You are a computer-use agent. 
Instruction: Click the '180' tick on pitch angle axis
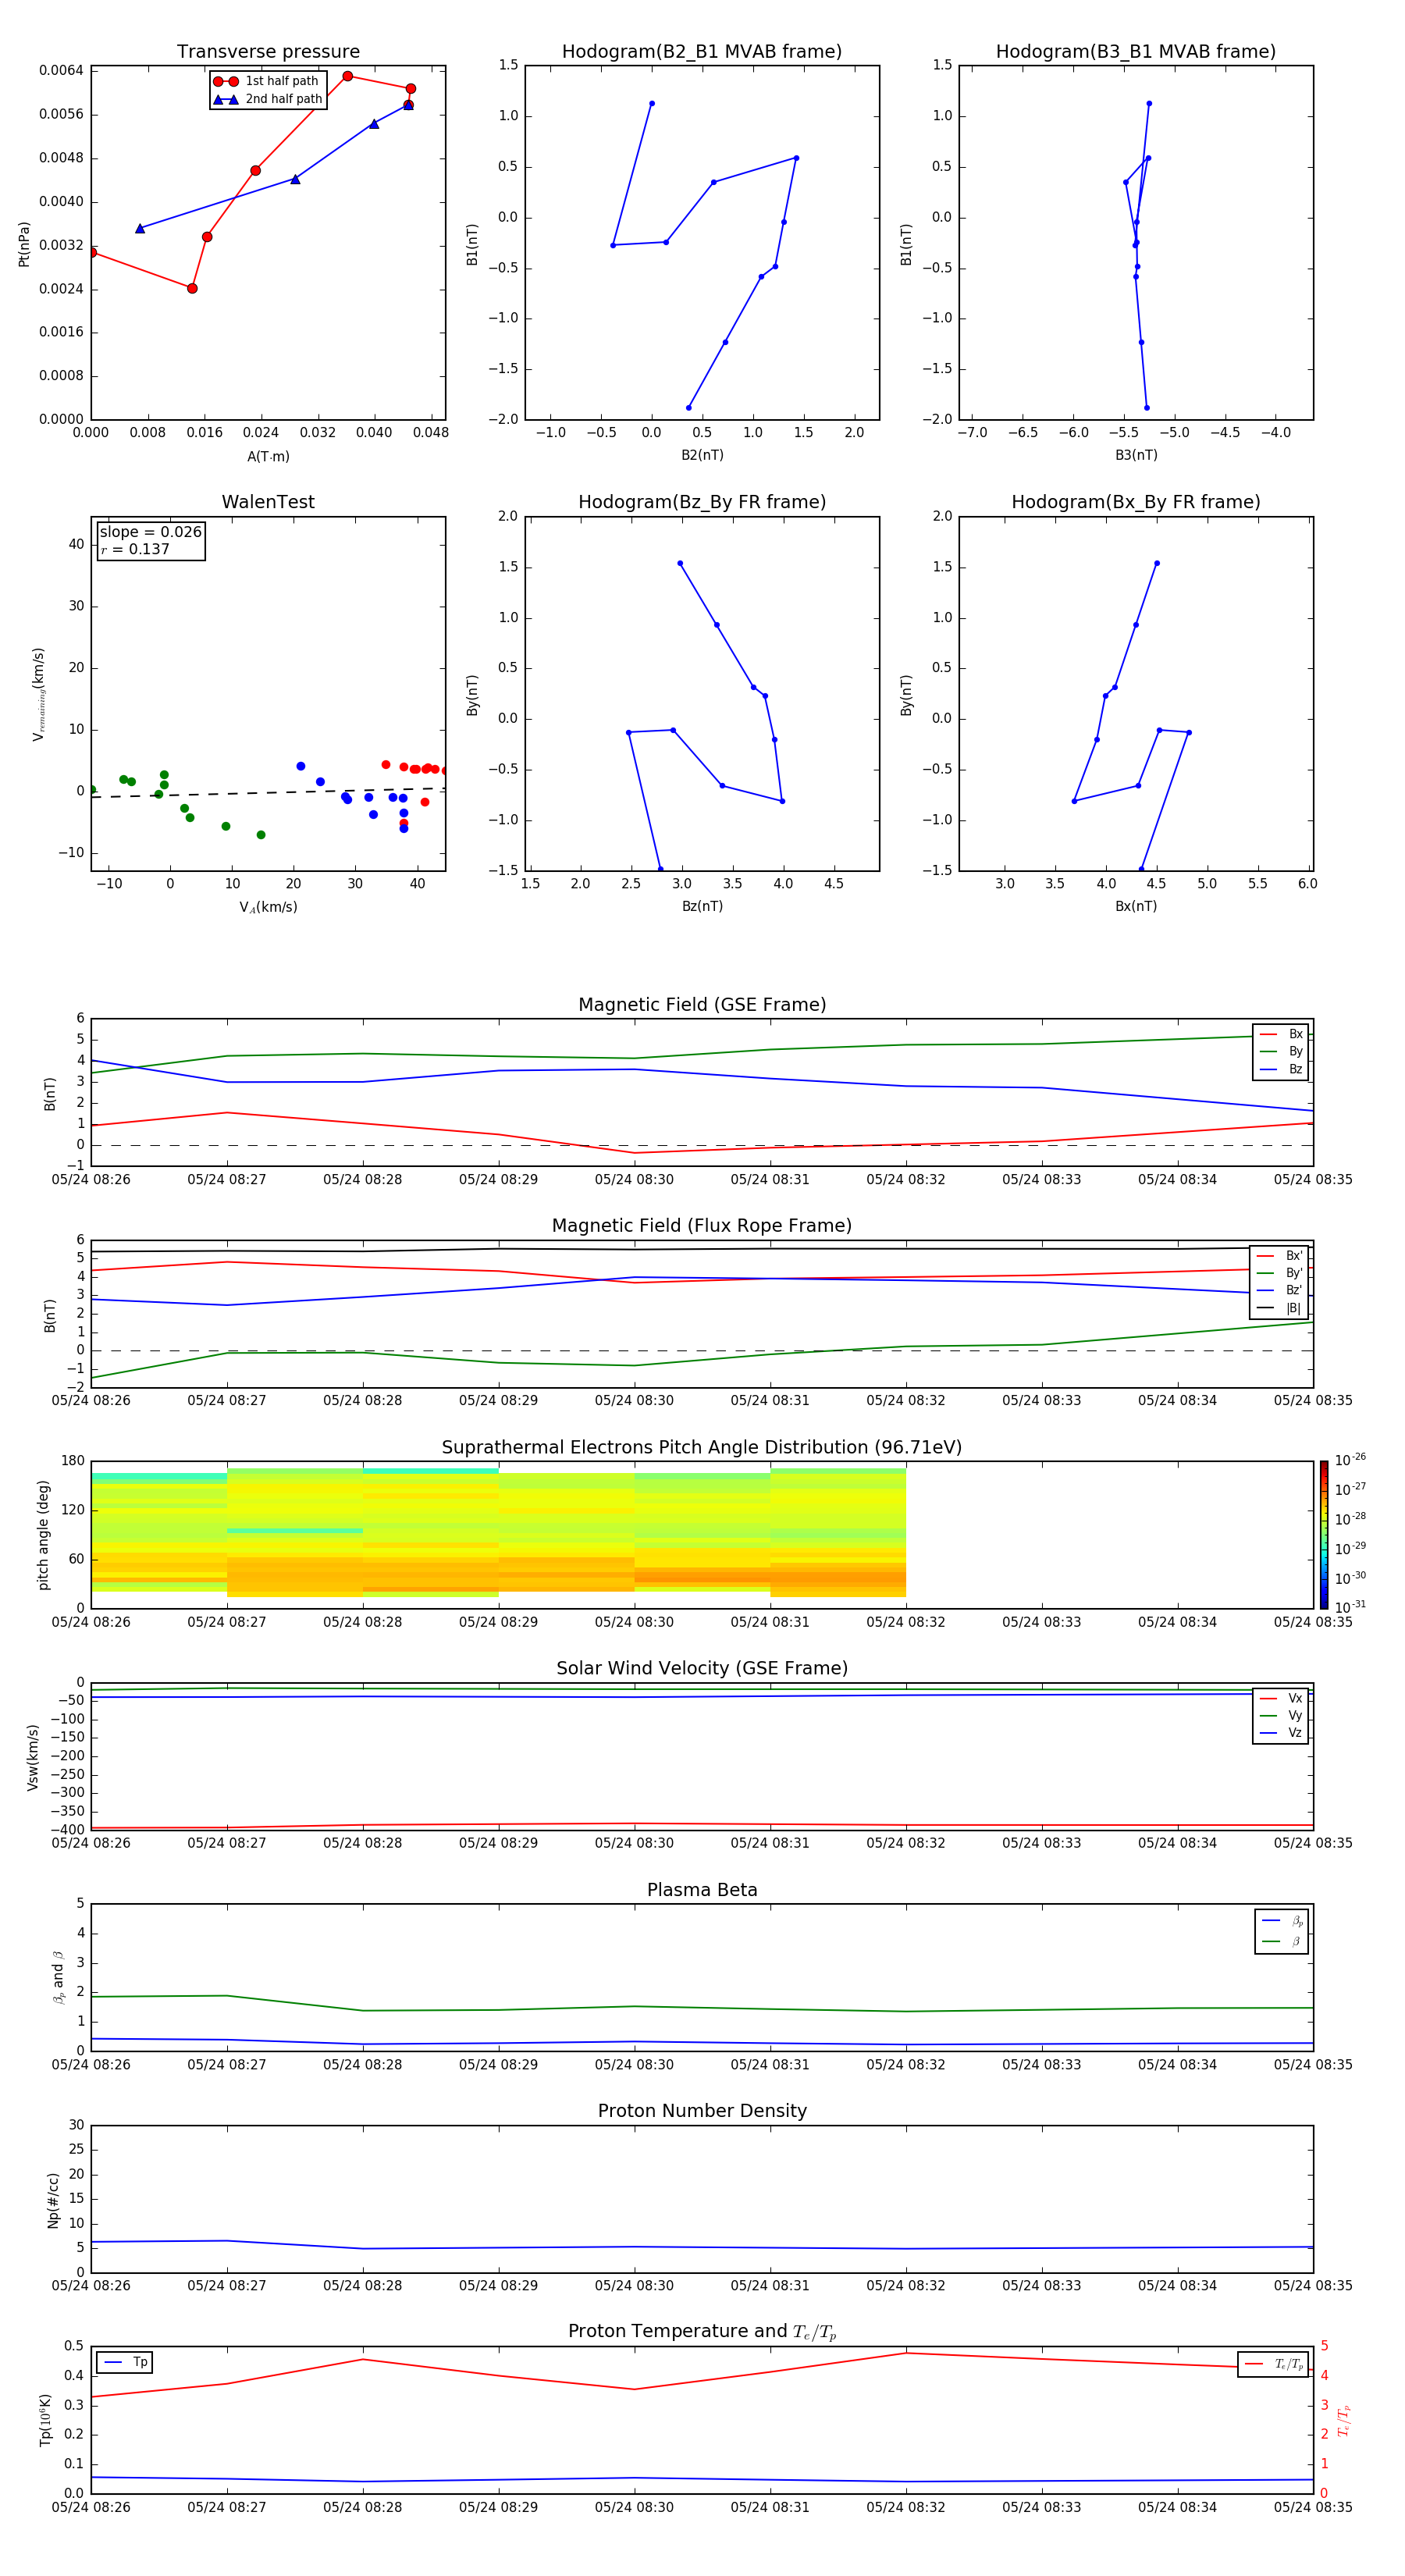click(x=73, y=1461)
